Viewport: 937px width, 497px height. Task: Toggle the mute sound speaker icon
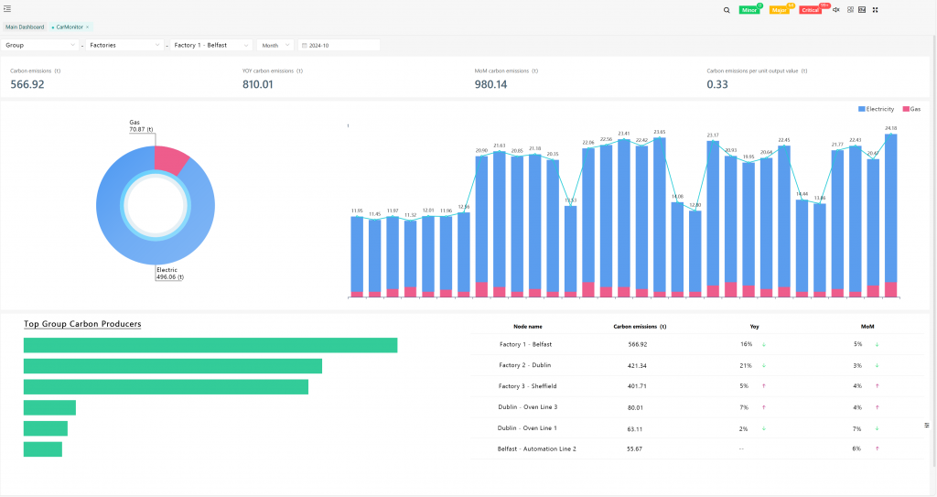[836, 10]
